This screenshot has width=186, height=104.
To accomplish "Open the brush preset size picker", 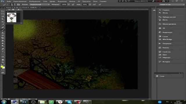I will (x=13, y=5).
